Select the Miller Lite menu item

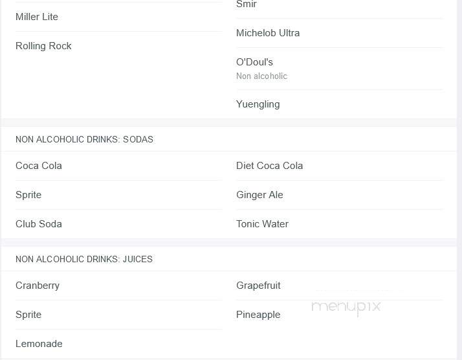click(36, 17)
